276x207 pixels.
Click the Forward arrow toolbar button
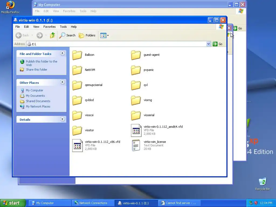pos(40,35)
